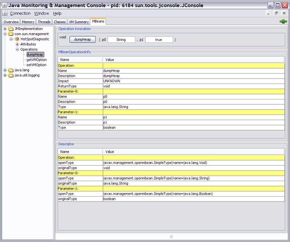Screen dimensions: 290x242
Task: Click the p1 true input field
Action: click(159, 40)
